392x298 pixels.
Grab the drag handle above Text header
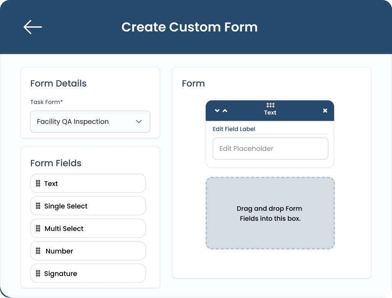[270, 105]
